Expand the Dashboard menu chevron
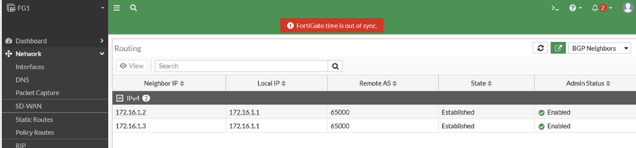The width and height of the screenshot is (636, 148). click(102, 41)
